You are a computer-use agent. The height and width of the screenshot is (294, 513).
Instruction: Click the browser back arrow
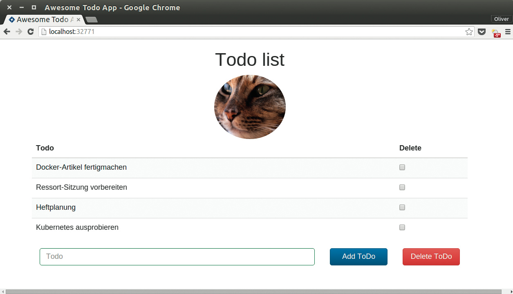[x=7, y=31]
